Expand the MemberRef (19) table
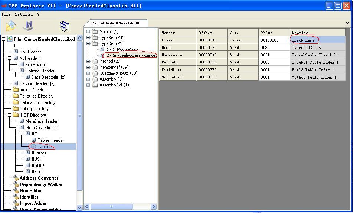The image size is (353, 213). tap(88, 67)
